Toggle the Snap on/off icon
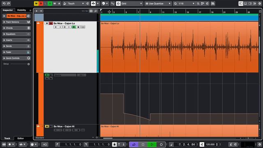 [x=118, y=4]
